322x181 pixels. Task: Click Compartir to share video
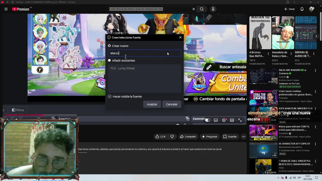click(x=188, y=137)
